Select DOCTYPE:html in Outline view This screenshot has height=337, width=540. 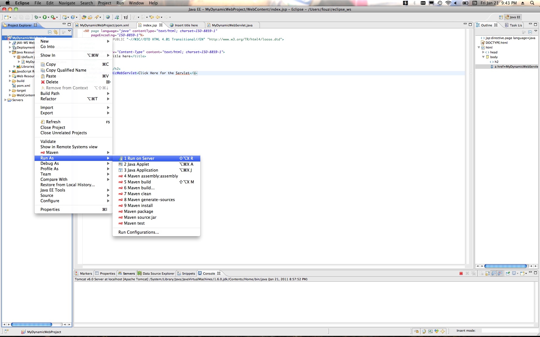click(494, 43)
